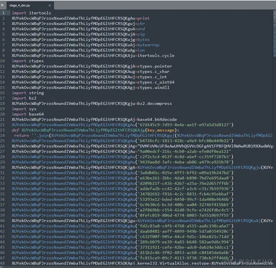Click string 'c632f00f-905a-44cd-9d1c-106e821c71dd'
This screenshot has height=268, width=276.
(x=184, y=237)
